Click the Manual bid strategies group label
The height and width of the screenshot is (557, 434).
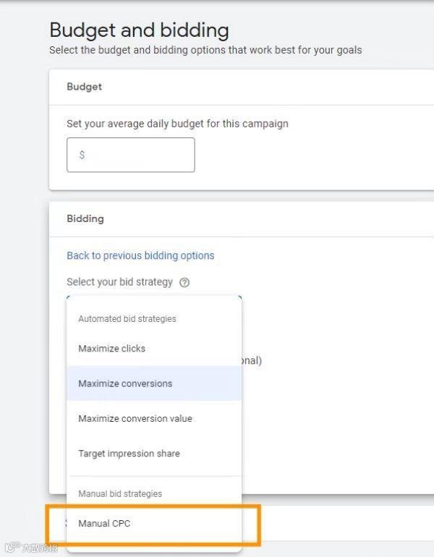[x=119, y=494]
